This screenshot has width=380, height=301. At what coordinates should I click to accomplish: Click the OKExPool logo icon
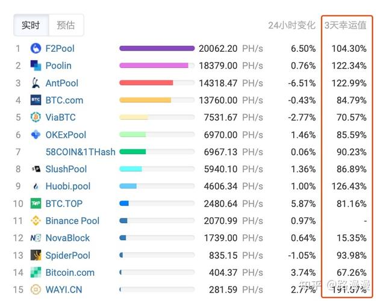tap(36, 135)
